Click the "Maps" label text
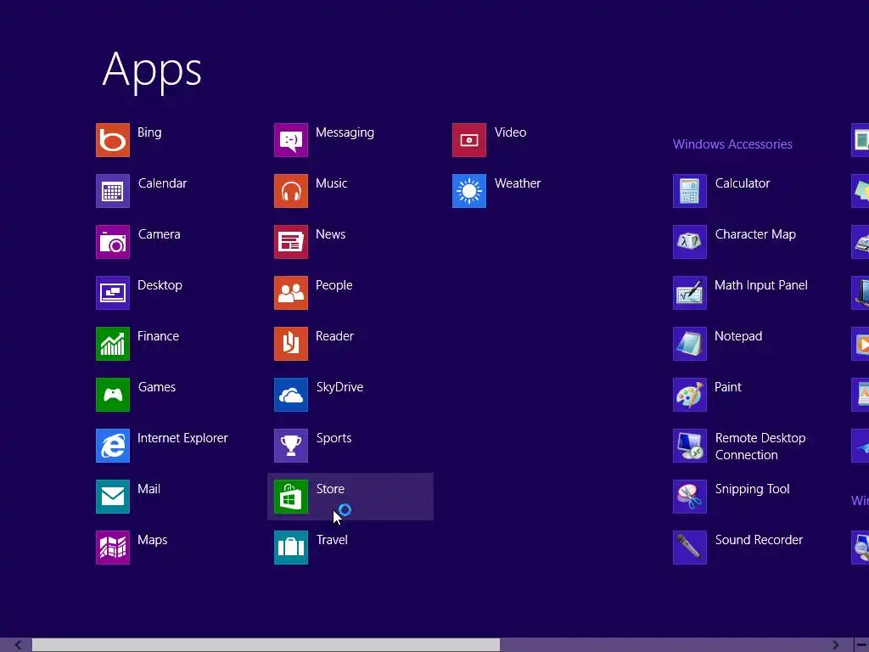The width and height of the screenshot is (869, 652). (153, 541)
